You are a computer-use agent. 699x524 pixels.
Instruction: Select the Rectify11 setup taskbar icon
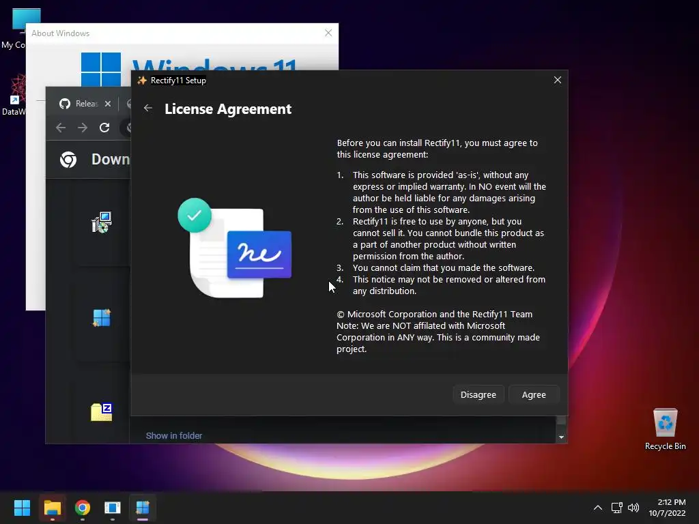click(143, 508)
